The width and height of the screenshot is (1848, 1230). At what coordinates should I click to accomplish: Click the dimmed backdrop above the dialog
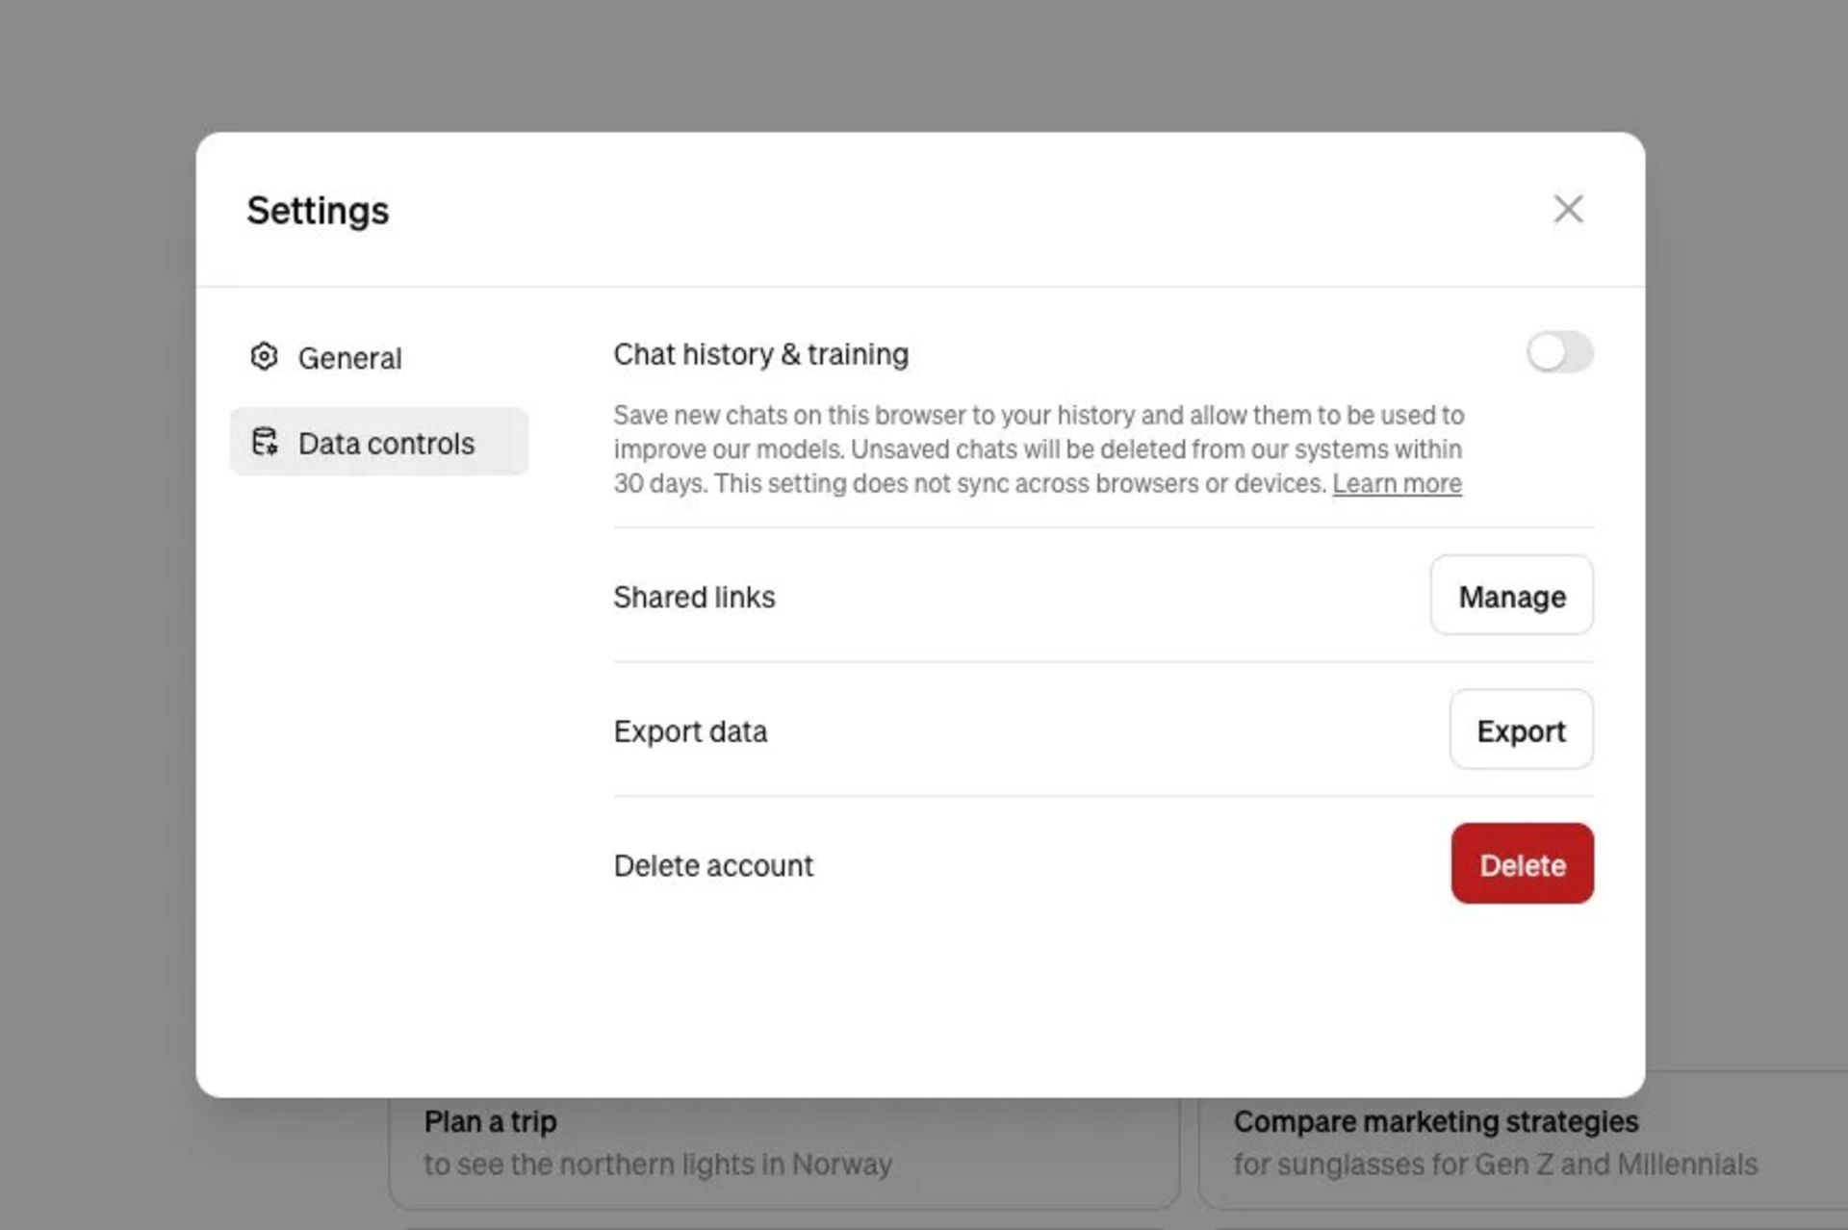(924, 63)
